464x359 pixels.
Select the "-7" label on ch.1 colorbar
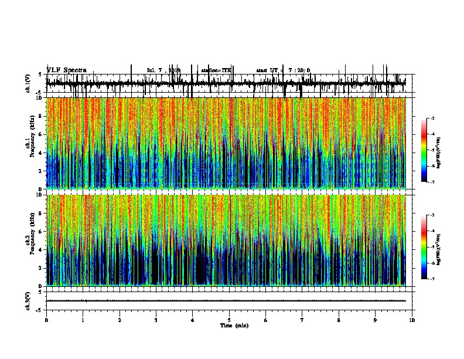point(432,182)
